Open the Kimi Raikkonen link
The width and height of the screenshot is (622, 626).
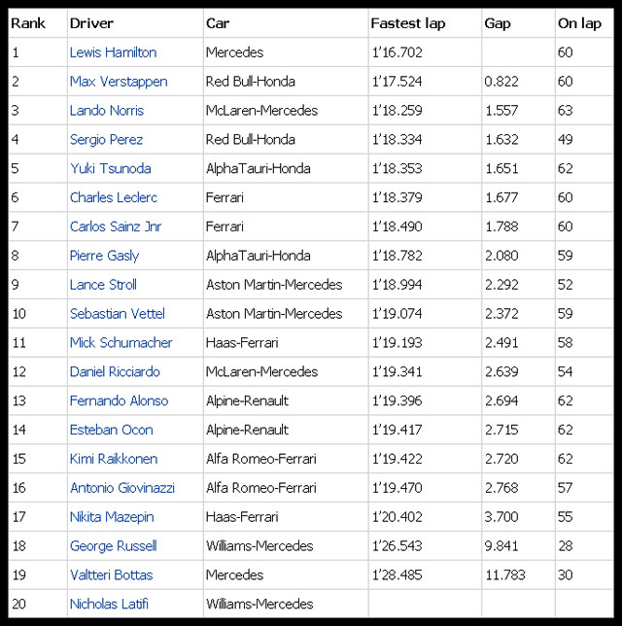tap(113, 459)
